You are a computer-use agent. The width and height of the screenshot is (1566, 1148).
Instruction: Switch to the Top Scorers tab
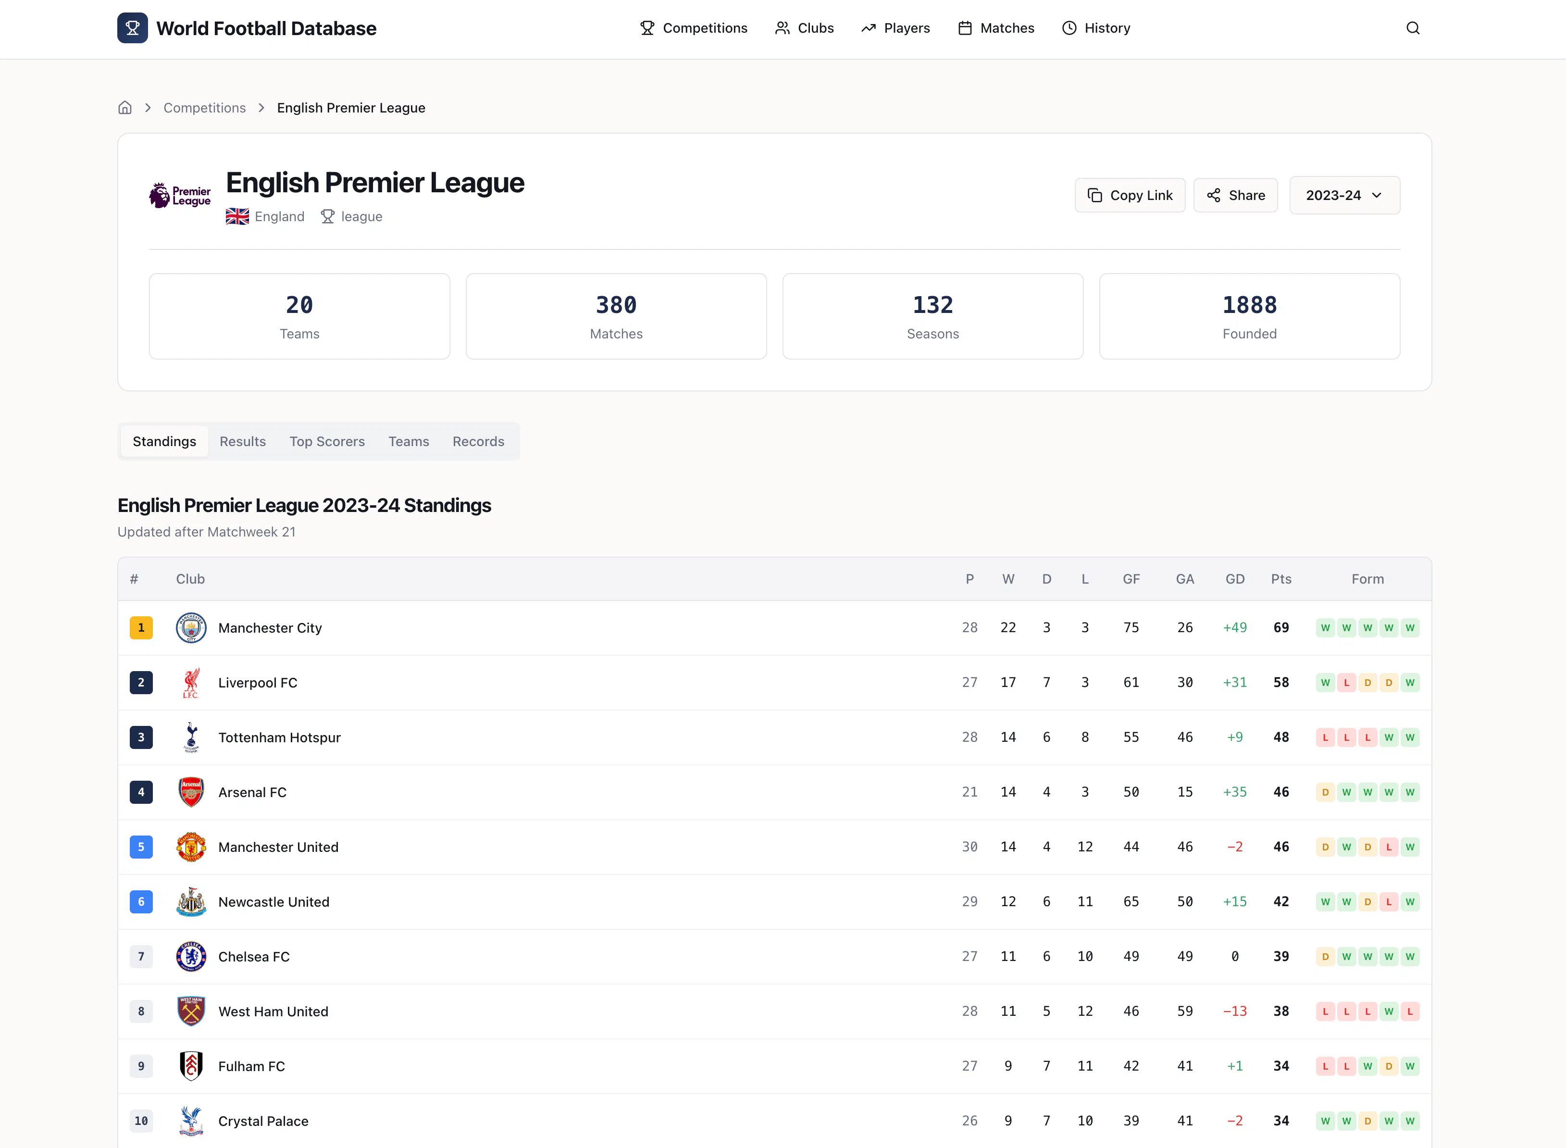[327, 441]
